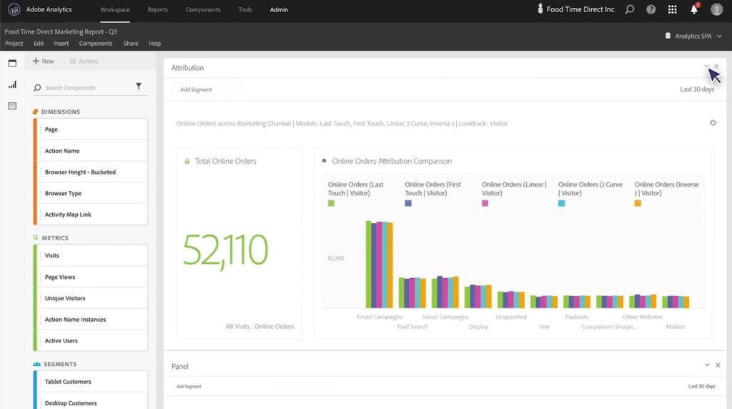The width and height of the screenshot is (732, 409).
Task: Select the Panels icon in left rail
Action: (13, 63)
